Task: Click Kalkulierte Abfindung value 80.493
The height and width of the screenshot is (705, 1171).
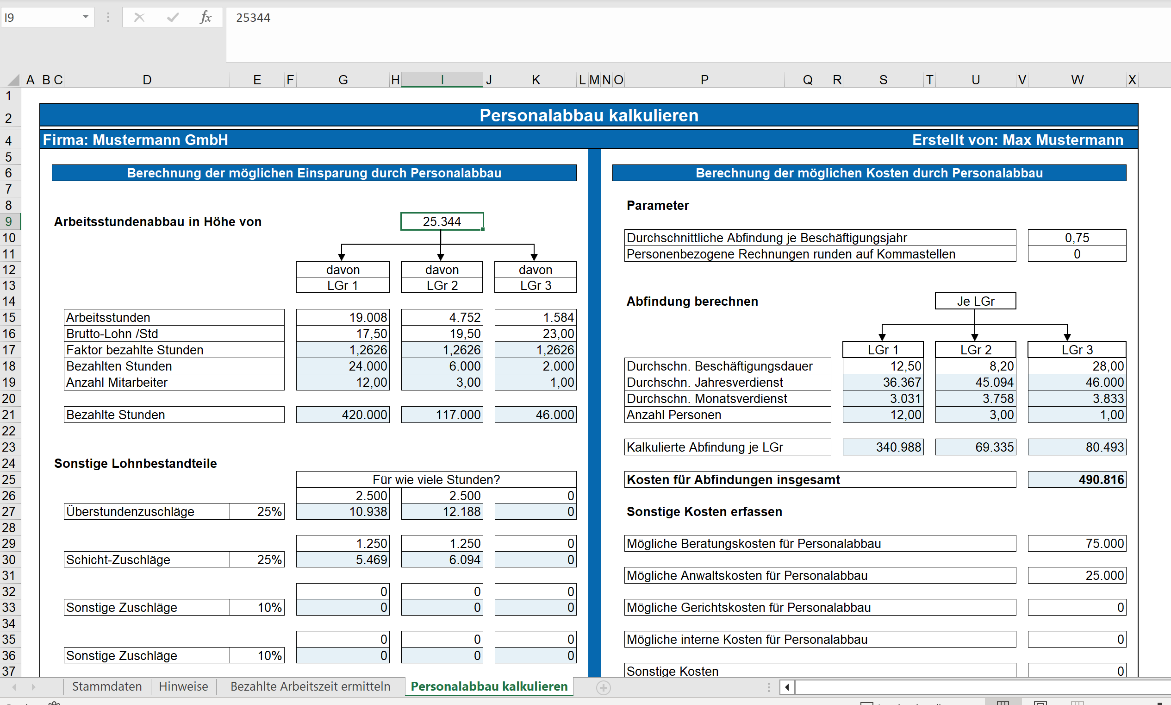Action: point(1077,447)
